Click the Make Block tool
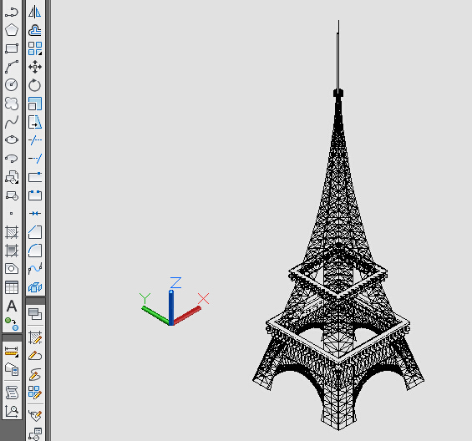 point(12,195)
